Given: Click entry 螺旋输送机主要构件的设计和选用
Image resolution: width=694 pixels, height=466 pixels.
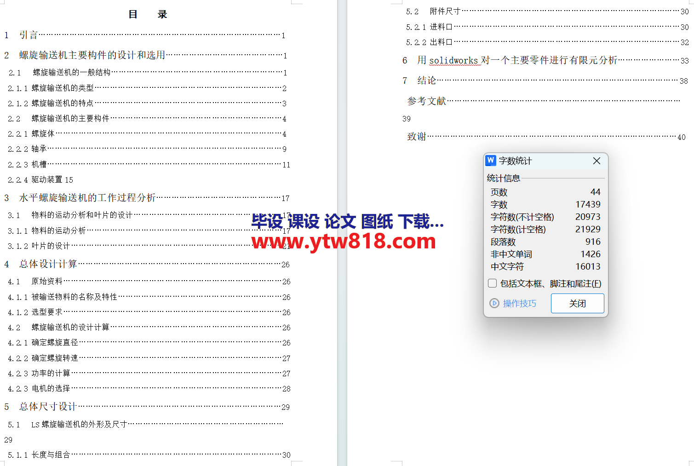Looking at the screenshot, I should 146,55.
